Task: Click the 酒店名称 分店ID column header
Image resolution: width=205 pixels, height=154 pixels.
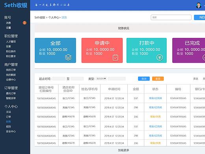Action: [x=69, y=89]
